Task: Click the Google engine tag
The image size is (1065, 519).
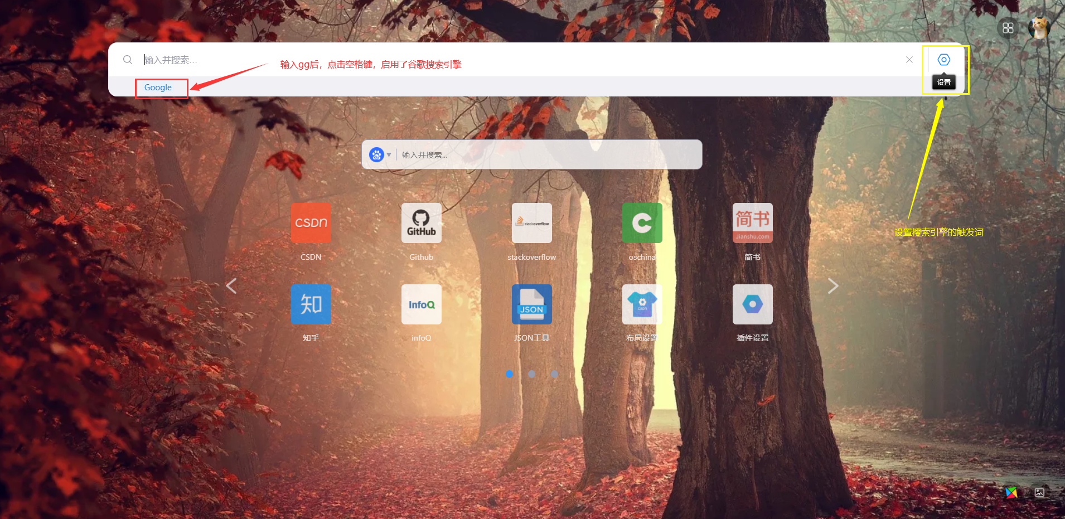Action: [158, 88]
